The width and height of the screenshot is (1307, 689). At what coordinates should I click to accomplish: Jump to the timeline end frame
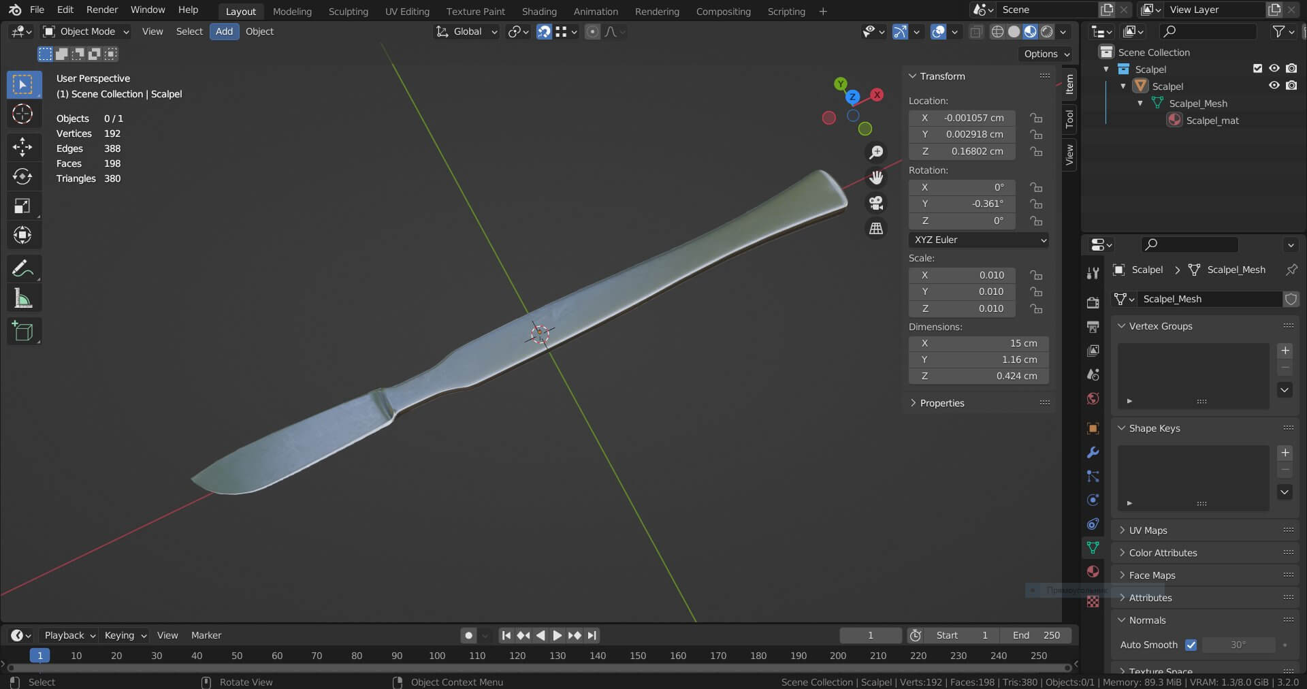[x=592, y=635]
